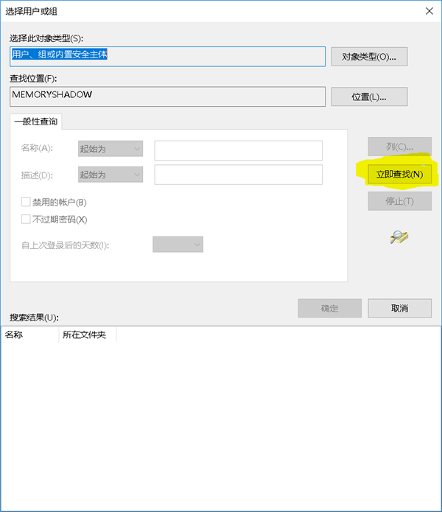Viewport: 442px width, 512px height.
Task: Click the 列 columns button
Action: 399,147
